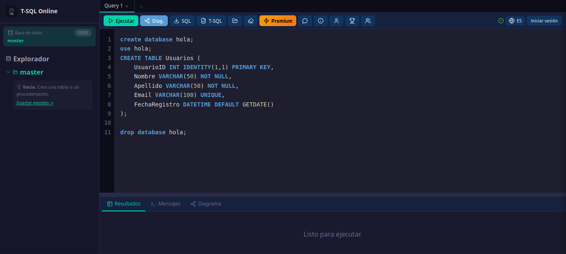Open the ES language selector
The image size is (566, 254).
tap(515, 21)
